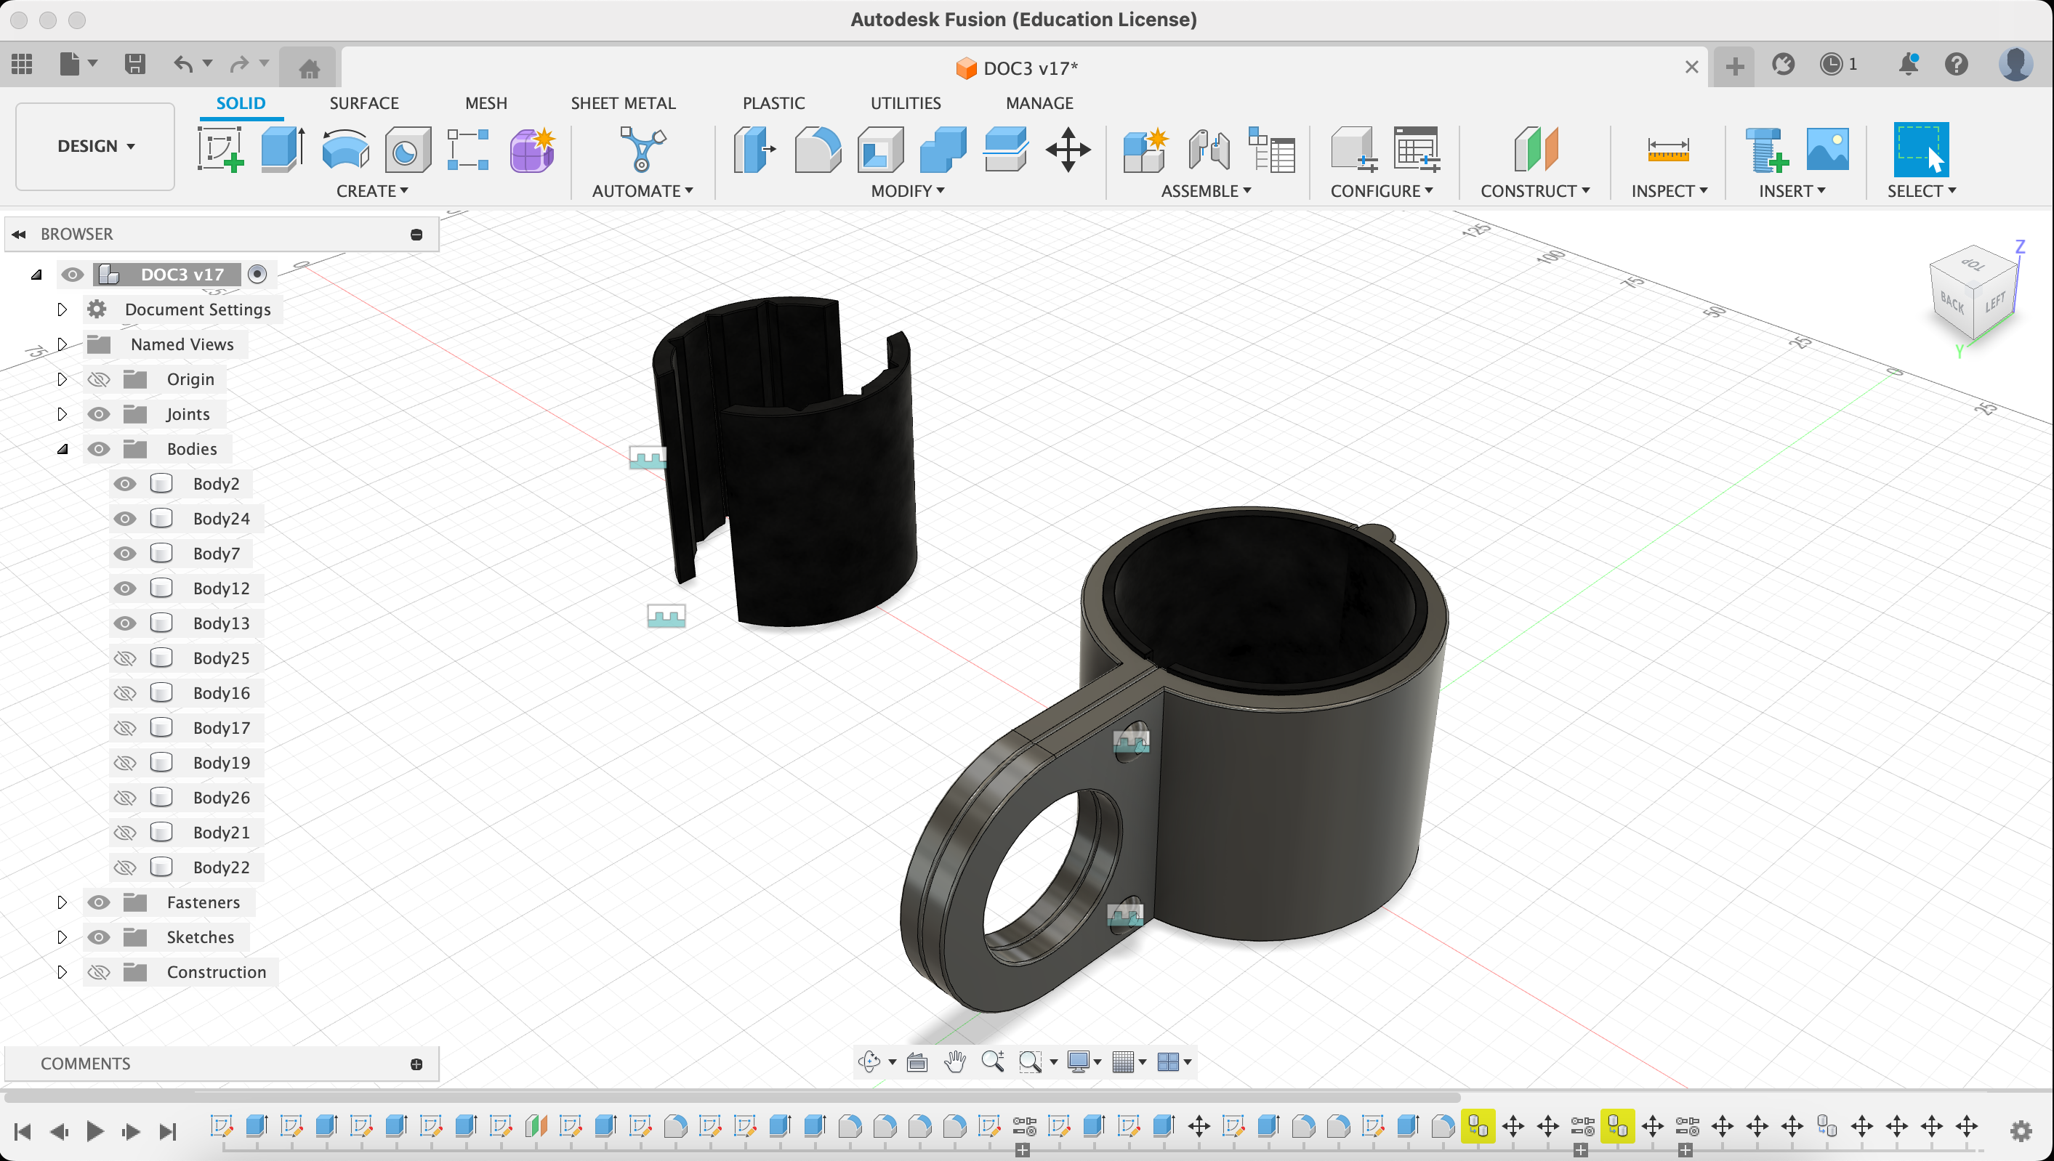Open the CONSTRUCT dropdown menu
Image resolution: width=2054 pixels, height=1161 pixels.
pyautogui.click(x=1535, y=191)
